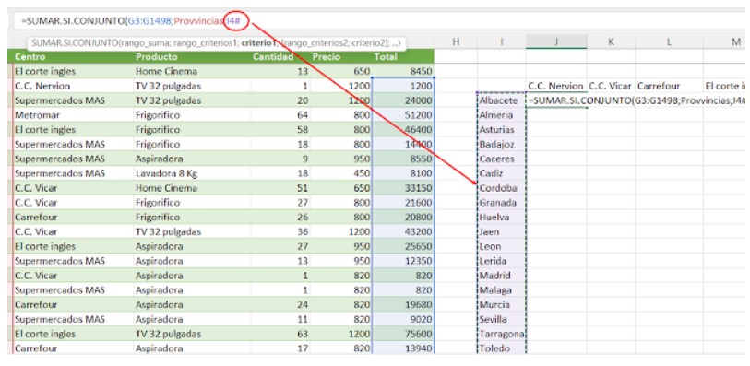Viewport: 750px width, 366px height.
Task: Select price cell 650 for El corte ingles
Action: coord(340,72)
